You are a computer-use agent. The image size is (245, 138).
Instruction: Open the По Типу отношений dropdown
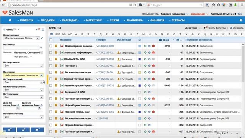tap(23, 82)
